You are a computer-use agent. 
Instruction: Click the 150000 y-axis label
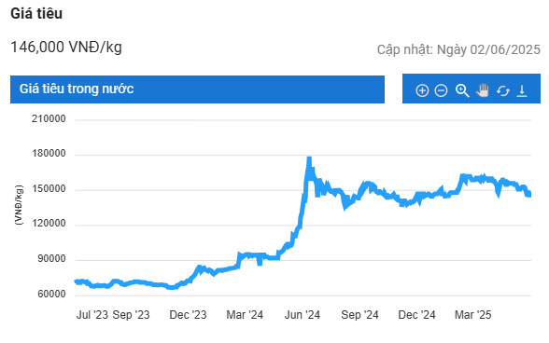[x=49, y=189]
